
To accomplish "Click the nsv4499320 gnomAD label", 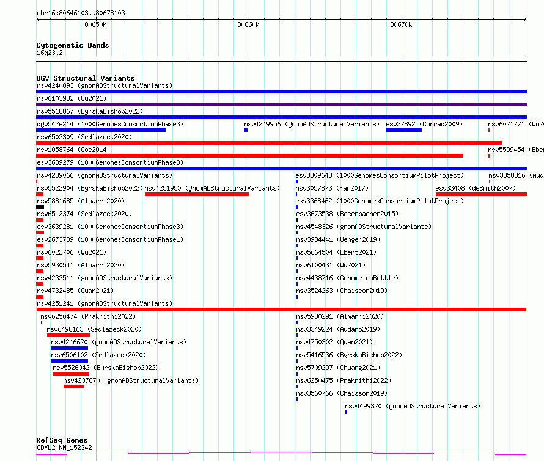I will [413, 406].
